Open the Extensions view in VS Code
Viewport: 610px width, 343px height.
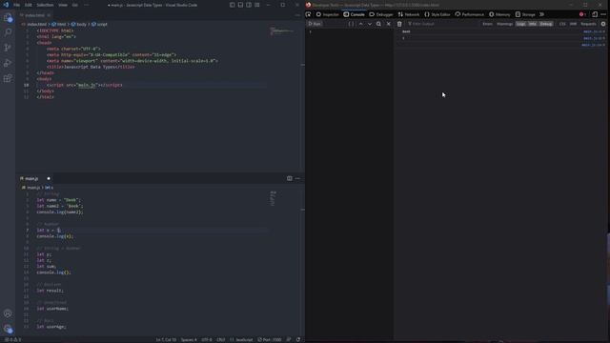pos(8,78)
